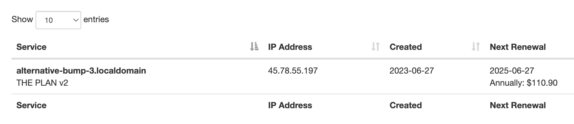Screen dimensions: 574x124
Task: Click the THE PLAN v2 plan name
Action: coord(42,83)
